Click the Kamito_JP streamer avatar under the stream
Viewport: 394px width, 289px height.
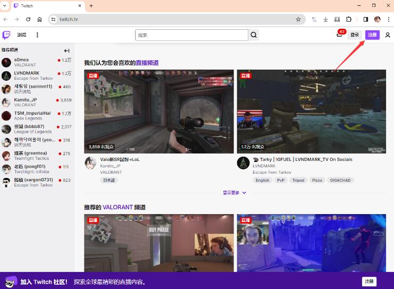point(90,163)
